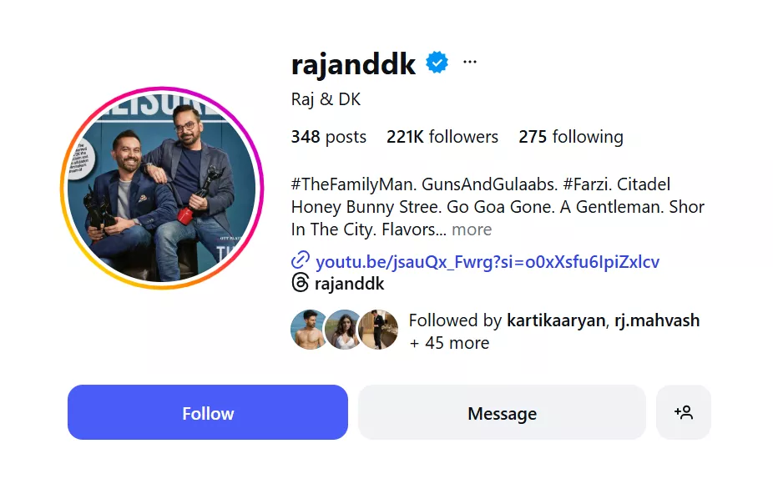This screenshot has width=773, height=494.
Task: Click first mutual follower avatar thumbnail
Action: (x=308, y=330)
